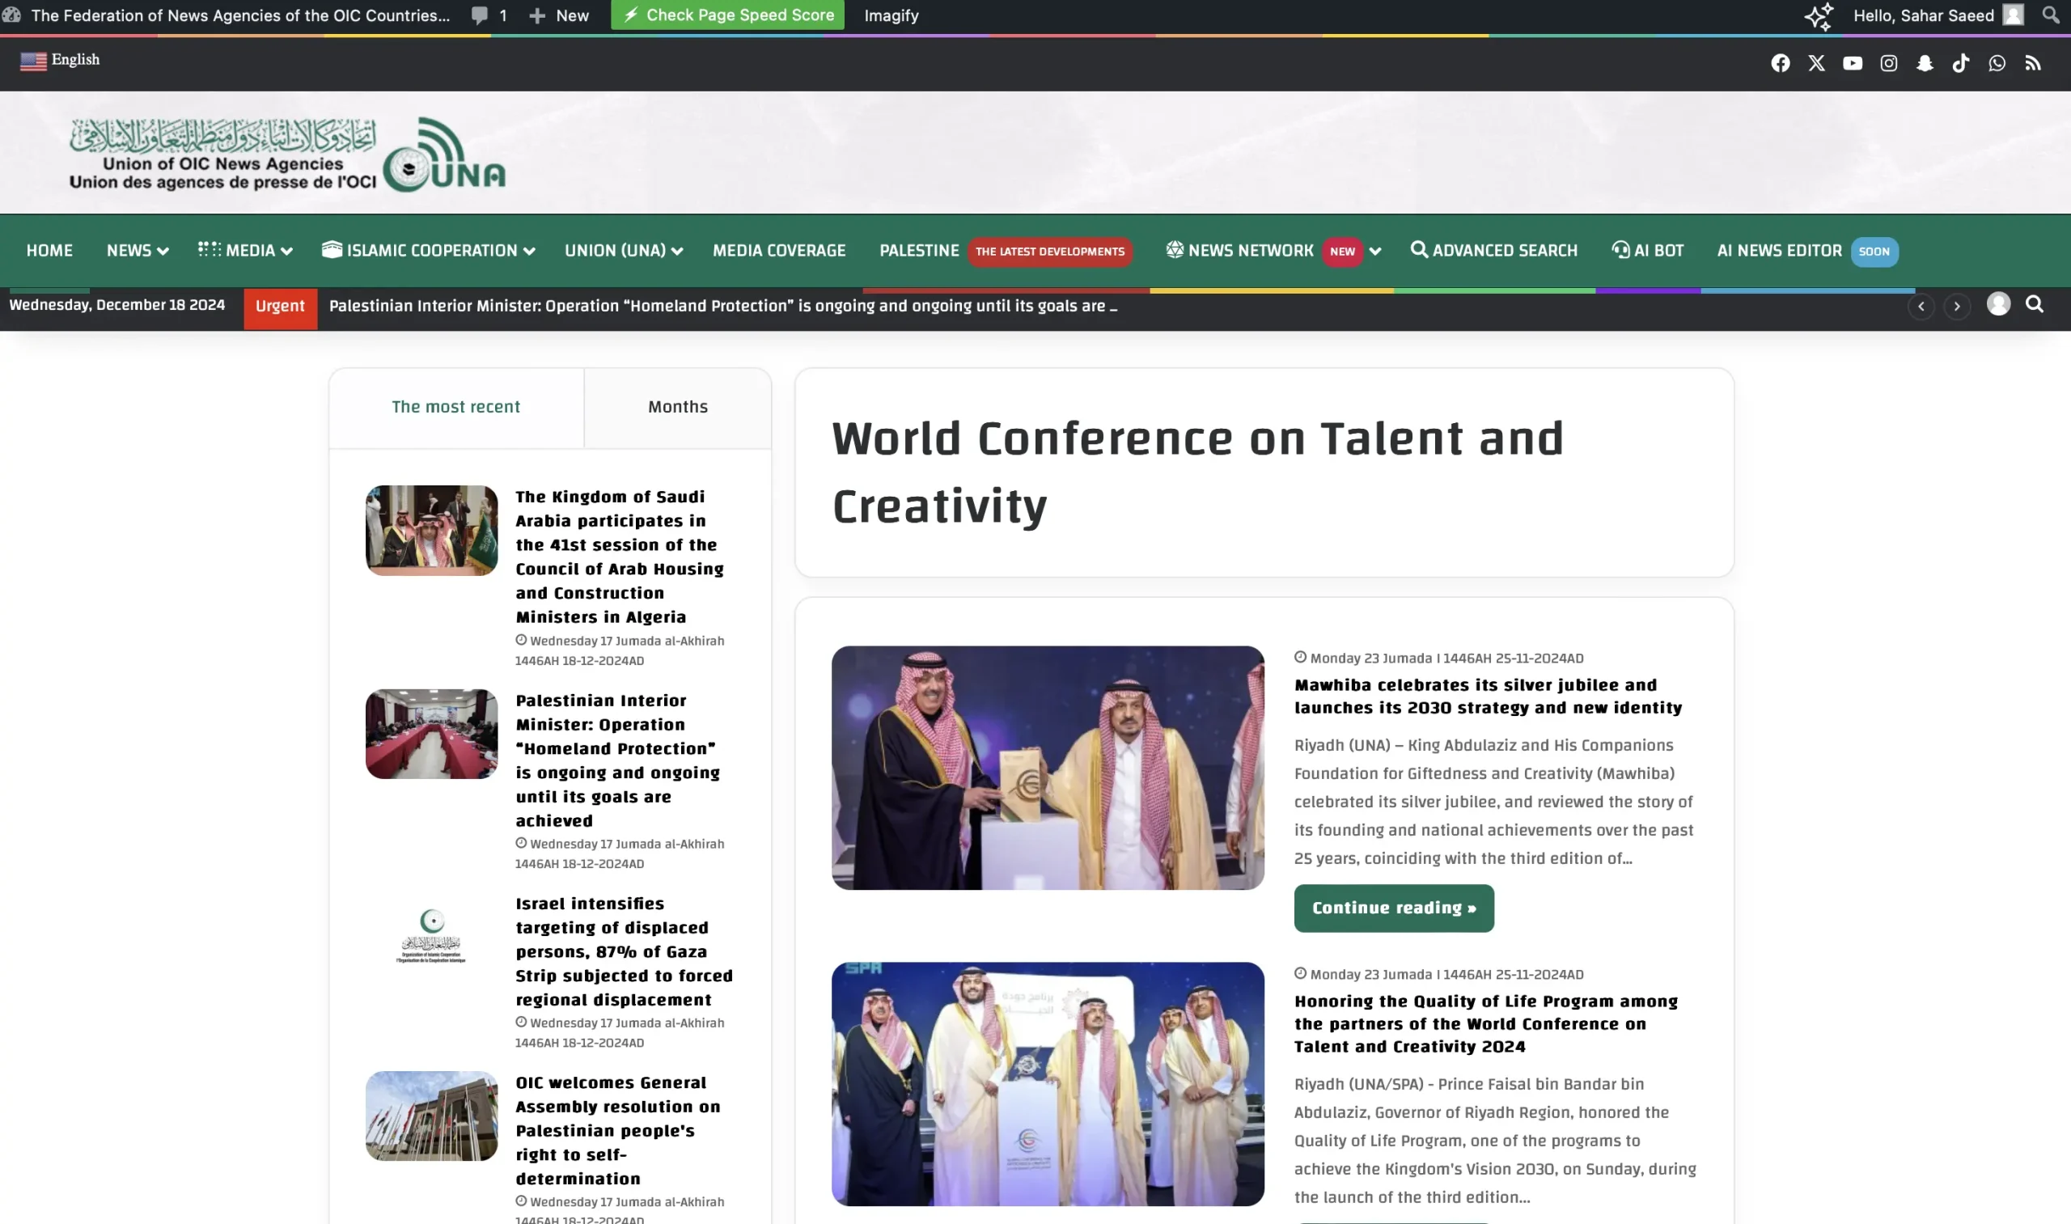Open the WhatsApp icon link
Image resolution: width=2071 pixels, height=1224 pixels.
[x=1996, y=64]
